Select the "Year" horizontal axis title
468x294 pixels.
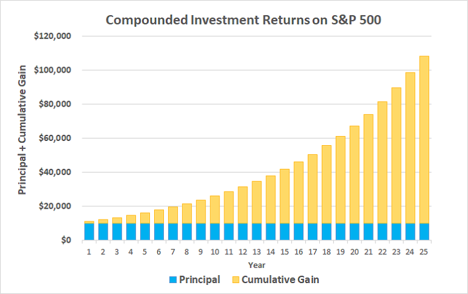pos(257,265)
